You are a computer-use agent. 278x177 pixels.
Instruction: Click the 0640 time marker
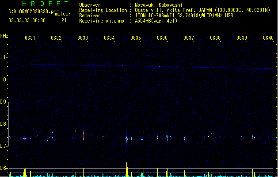[268, 38]
